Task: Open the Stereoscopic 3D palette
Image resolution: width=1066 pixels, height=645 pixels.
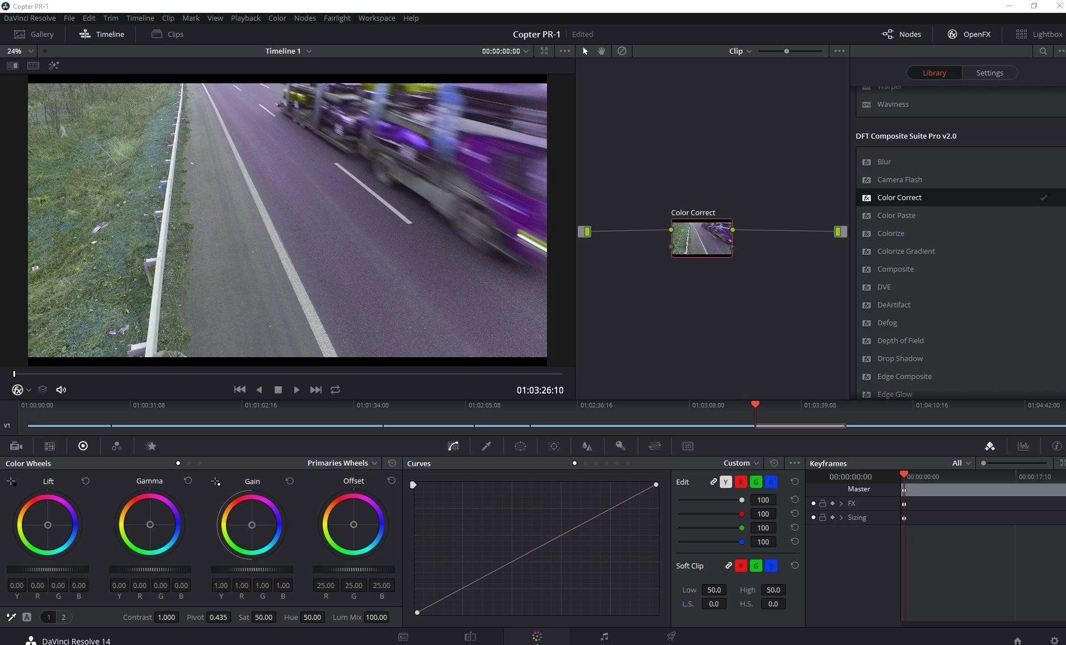Action: (x=688, y=446)
